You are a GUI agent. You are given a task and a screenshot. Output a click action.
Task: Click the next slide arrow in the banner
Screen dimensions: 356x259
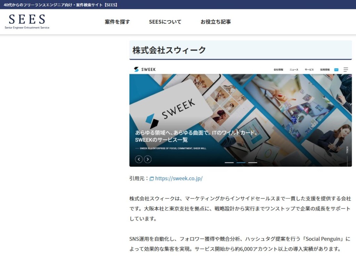148,159
